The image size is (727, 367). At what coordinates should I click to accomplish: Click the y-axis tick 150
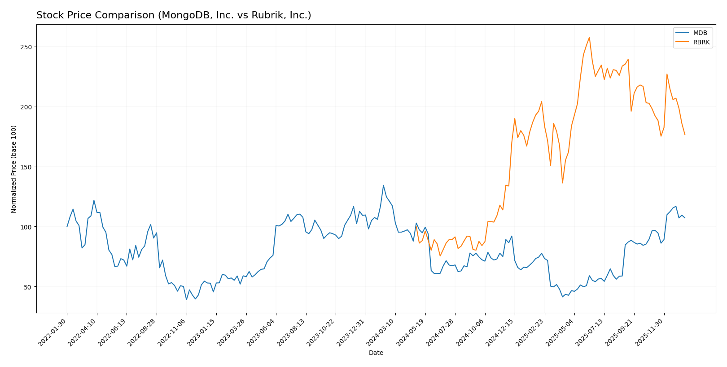pos(27,167)
